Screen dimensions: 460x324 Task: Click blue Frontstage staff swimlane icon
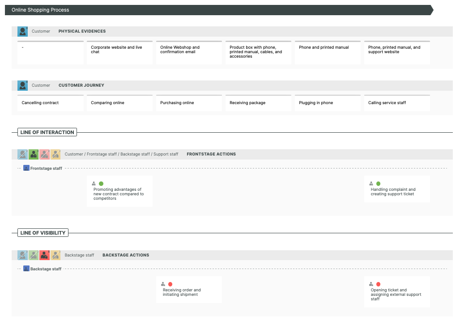tap(26, 168)
